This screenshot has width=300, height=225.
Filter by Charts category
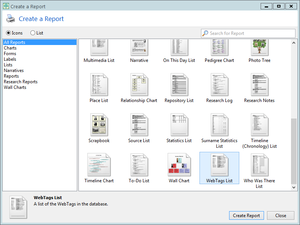click(x=10, y=48)
